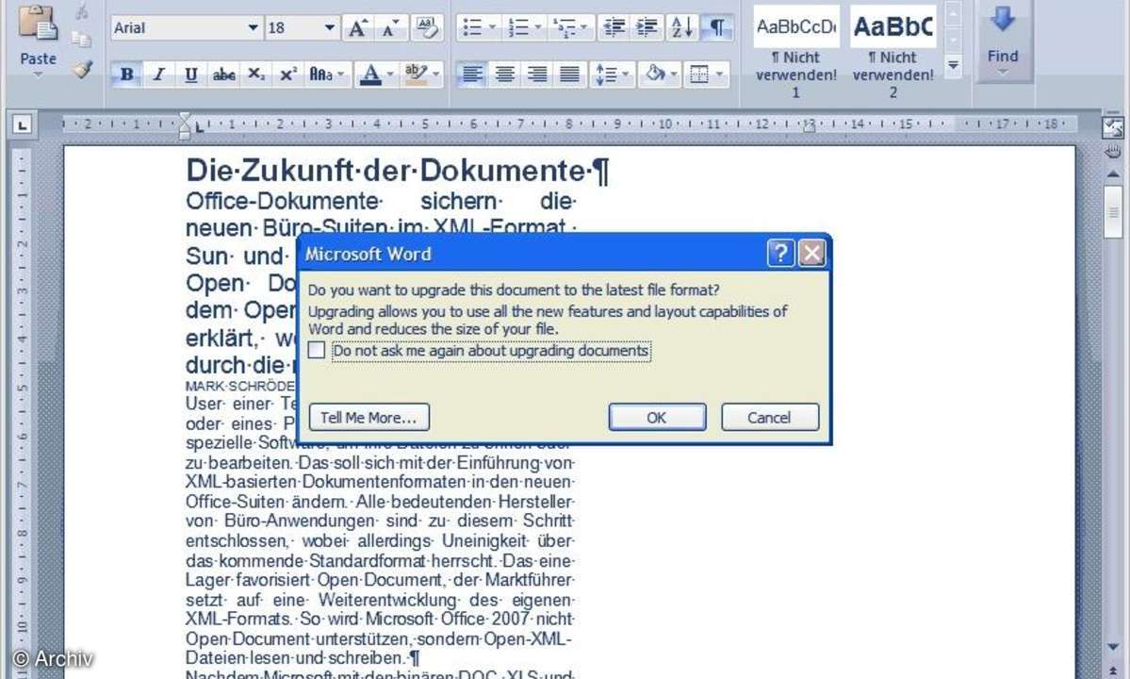Apply font color A icon

[x=370, y=75]
